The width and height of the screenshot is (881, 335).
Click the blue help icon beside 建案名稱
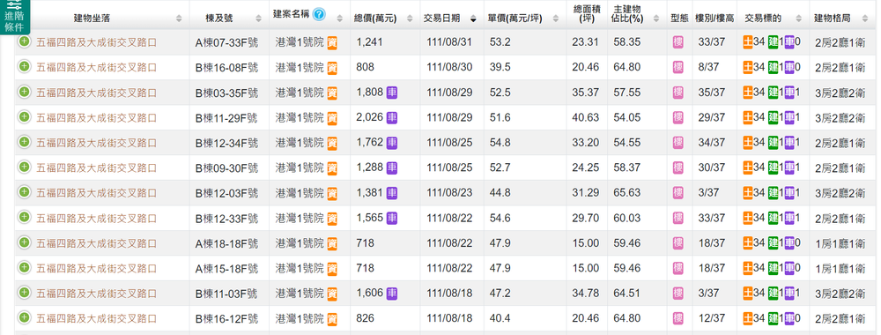(x=319, y=14)
